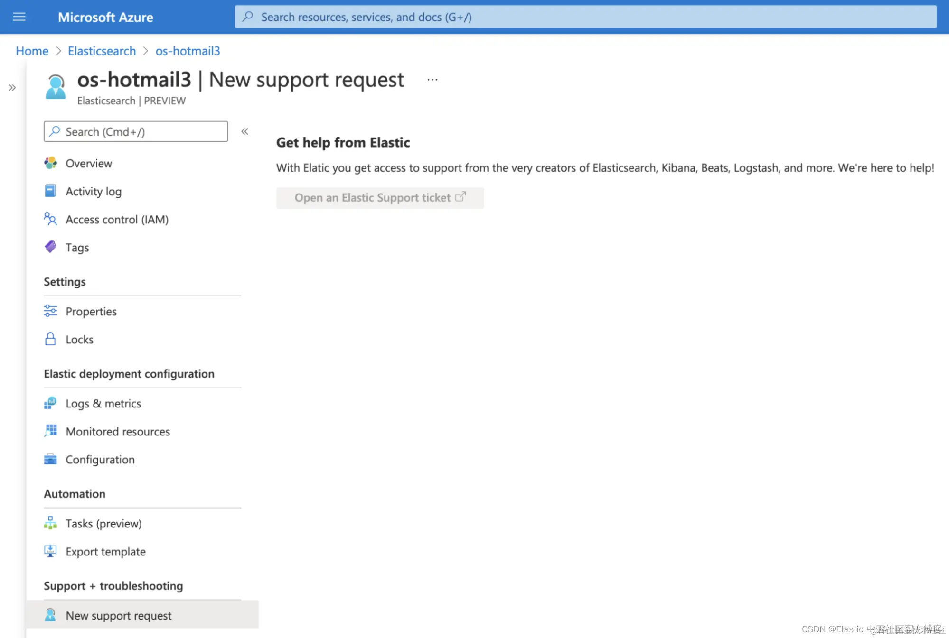
Task: Open Tasks (preview) under Automation
Action: pos(103,523)
